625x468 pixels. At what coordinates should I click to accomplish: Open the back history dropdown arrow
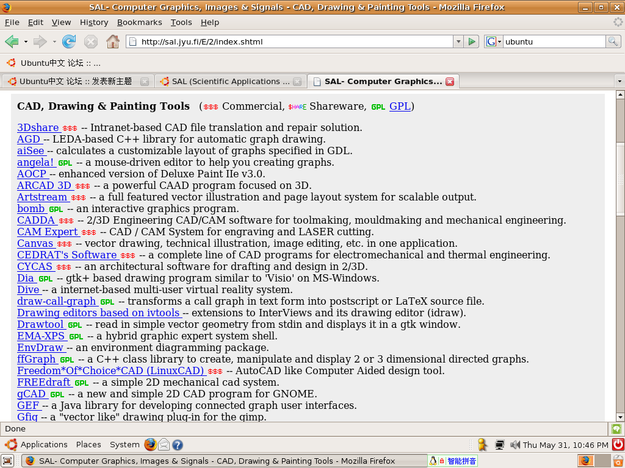coord(26,41)
